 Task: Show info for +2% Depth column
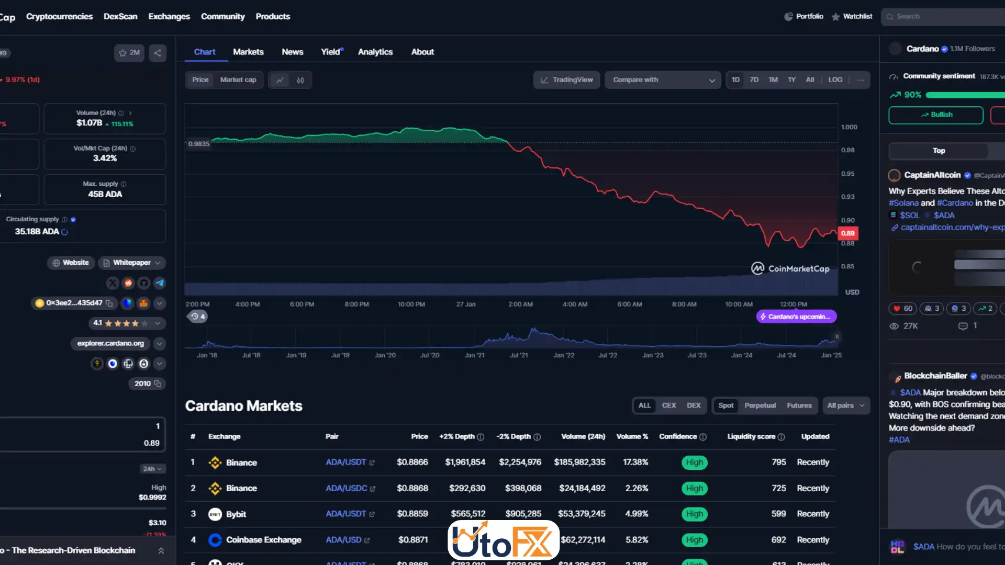pyautogui.click(x=481, y=437)
